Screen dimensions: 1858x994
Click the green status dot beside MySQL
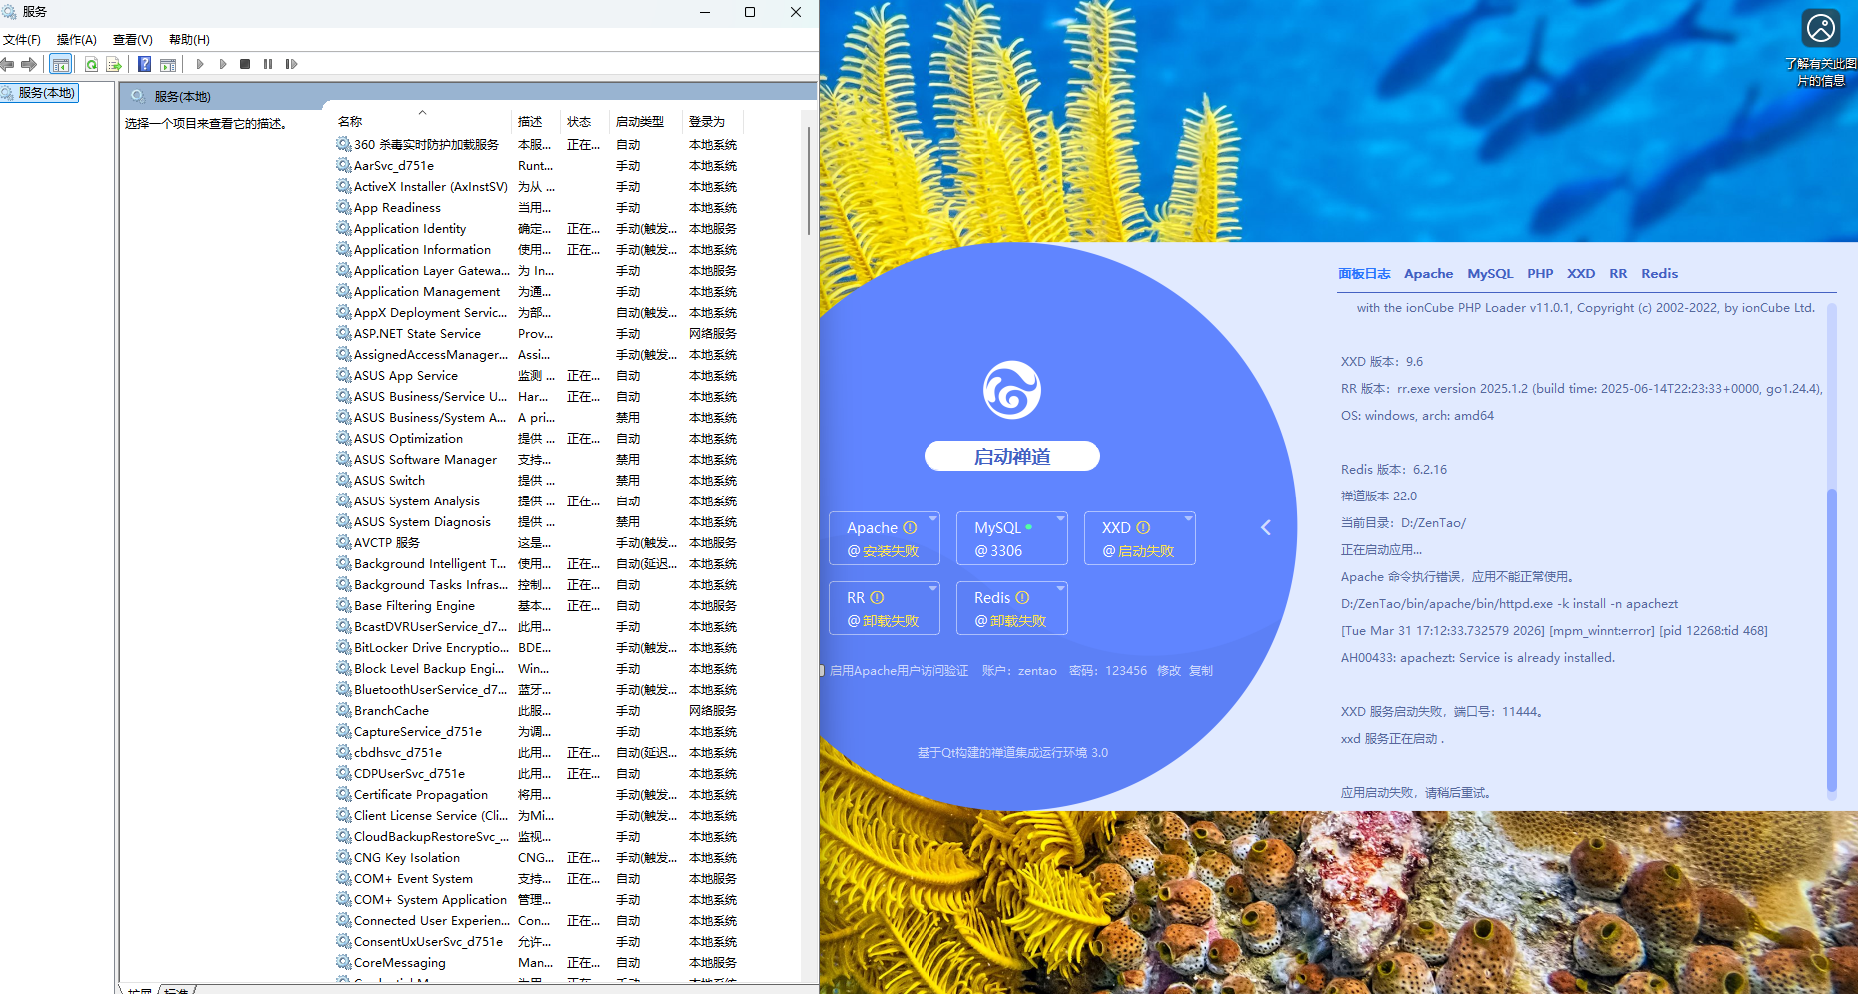click(x=1028, y=526)
